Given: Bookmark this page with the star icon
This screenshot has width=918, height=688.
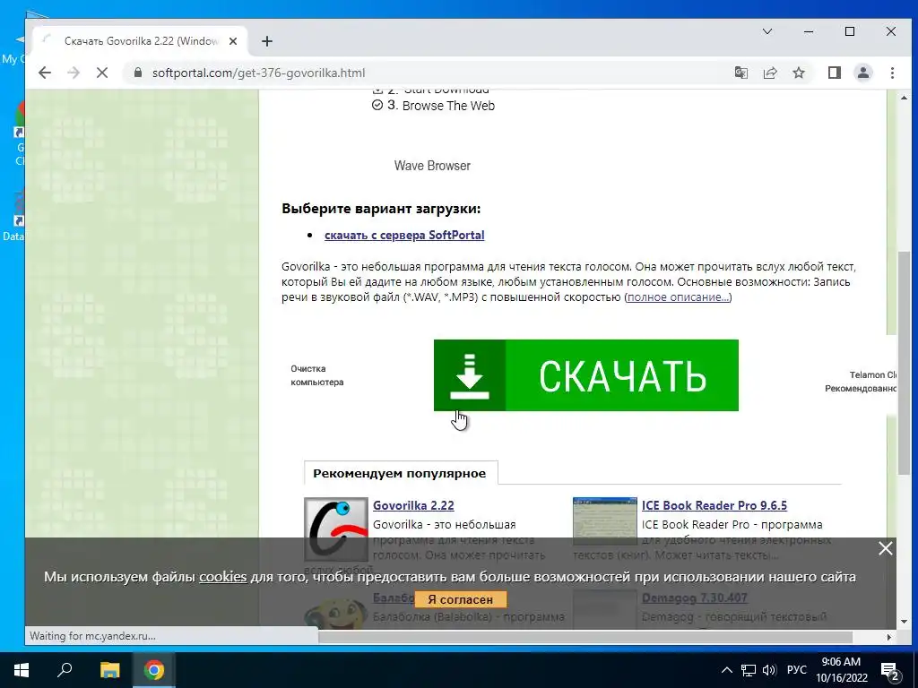Looking at the screenshot, I should coord(799,73).
